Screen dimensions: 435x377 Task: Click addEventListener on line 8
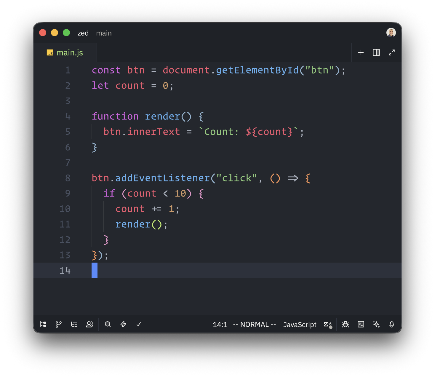pyautogui.click(x=162, y=178)
